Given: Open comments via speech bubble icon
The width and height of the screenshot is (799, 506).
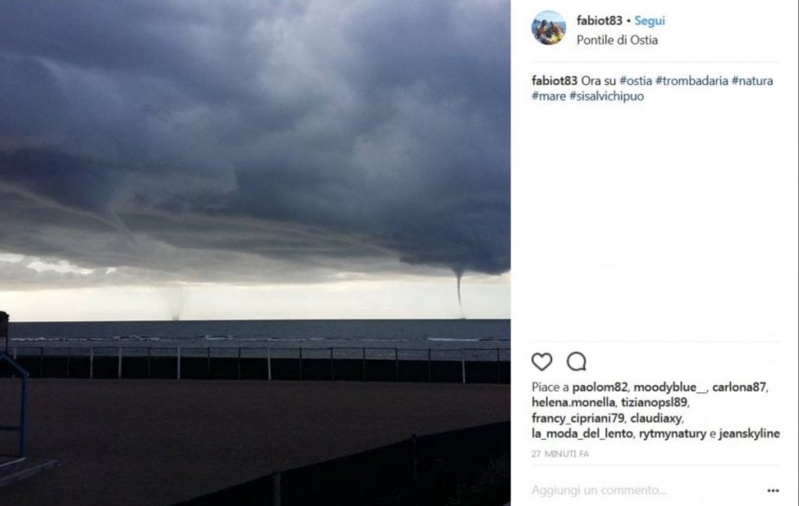Looking at the screenshot, I should click(x=577, y=362).
